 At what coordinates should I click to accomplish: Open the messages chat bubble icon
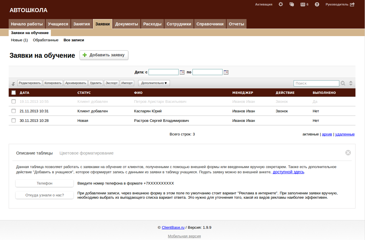pyautogui.click(x=292, y=4)
